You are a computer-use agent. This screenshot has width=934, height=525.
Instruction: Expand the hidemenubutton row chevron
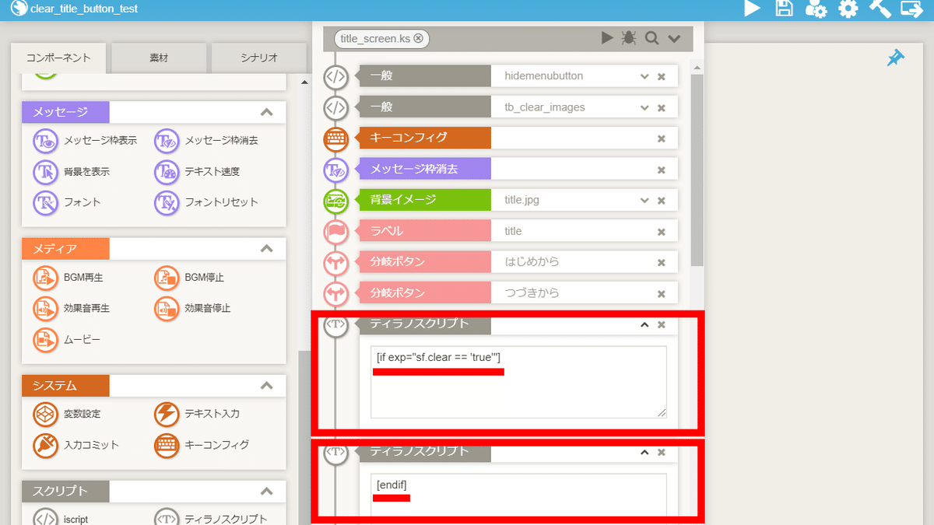(x=644, y=76)
